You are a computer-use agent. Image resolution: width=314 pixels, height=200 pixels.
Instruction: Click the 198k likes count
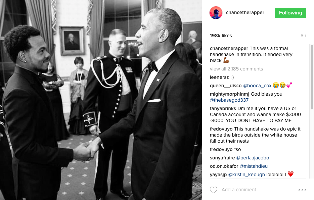click(221, 36)
